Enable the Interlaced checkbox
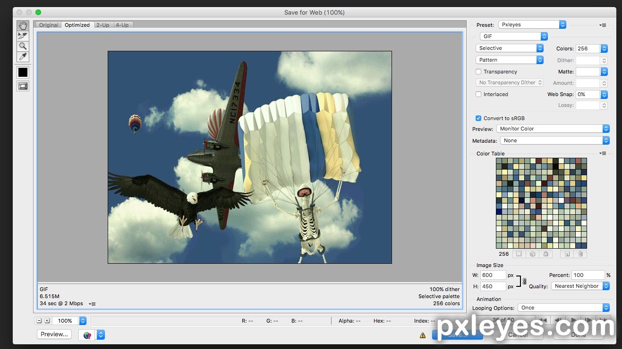The image size is (622, 349). tap(478, 94)
